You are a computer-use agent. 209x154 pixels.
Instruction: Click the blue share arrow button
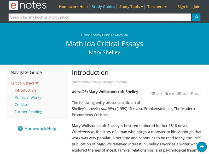pos(202,147)
